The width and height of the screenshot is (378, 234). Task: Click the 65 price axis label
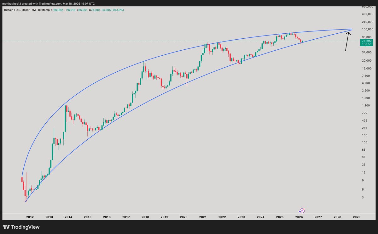pos(363,150)
